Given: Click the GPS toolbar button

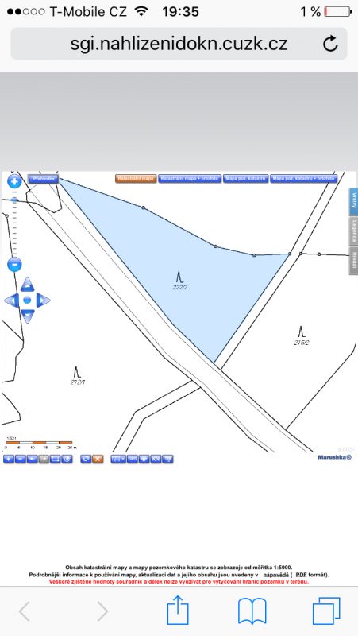Looking at the screenshot, I should (133, 460).
